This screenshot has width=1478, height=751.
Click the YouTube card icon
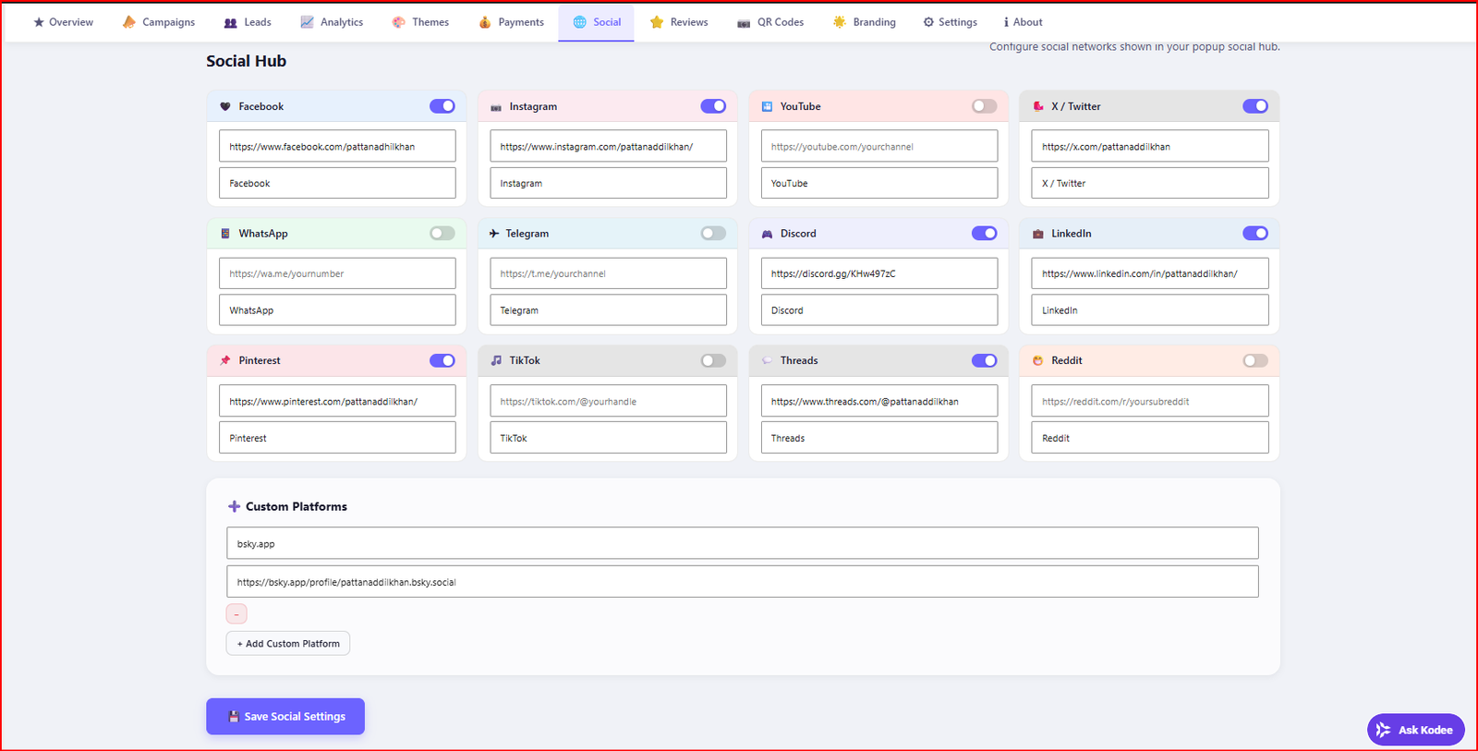[x=767, y=106]
